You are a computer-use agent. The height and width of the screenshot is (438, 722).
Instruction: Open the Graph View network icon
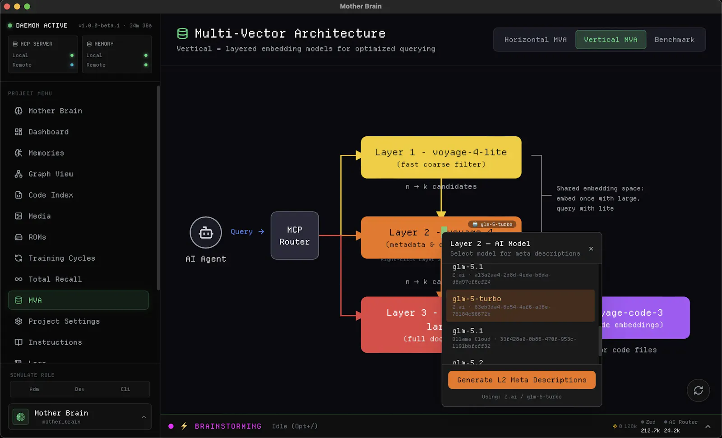click(19, 174)
